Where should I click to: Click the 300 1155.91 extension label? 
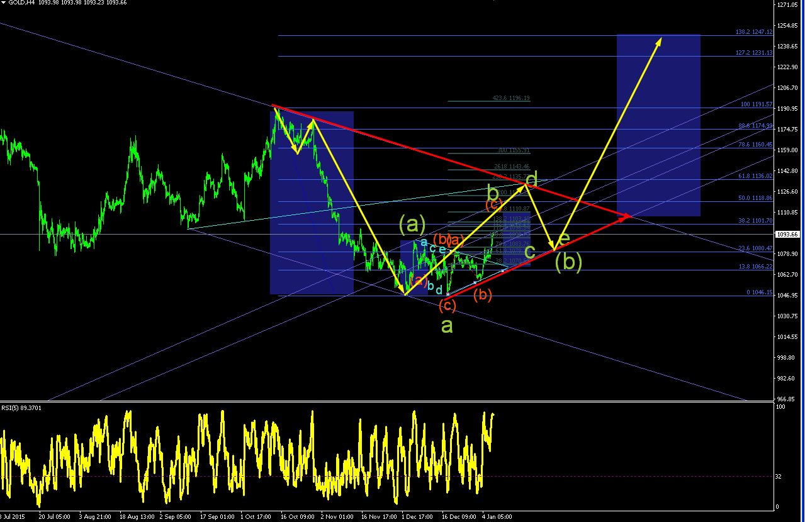(x=514, y=150)
